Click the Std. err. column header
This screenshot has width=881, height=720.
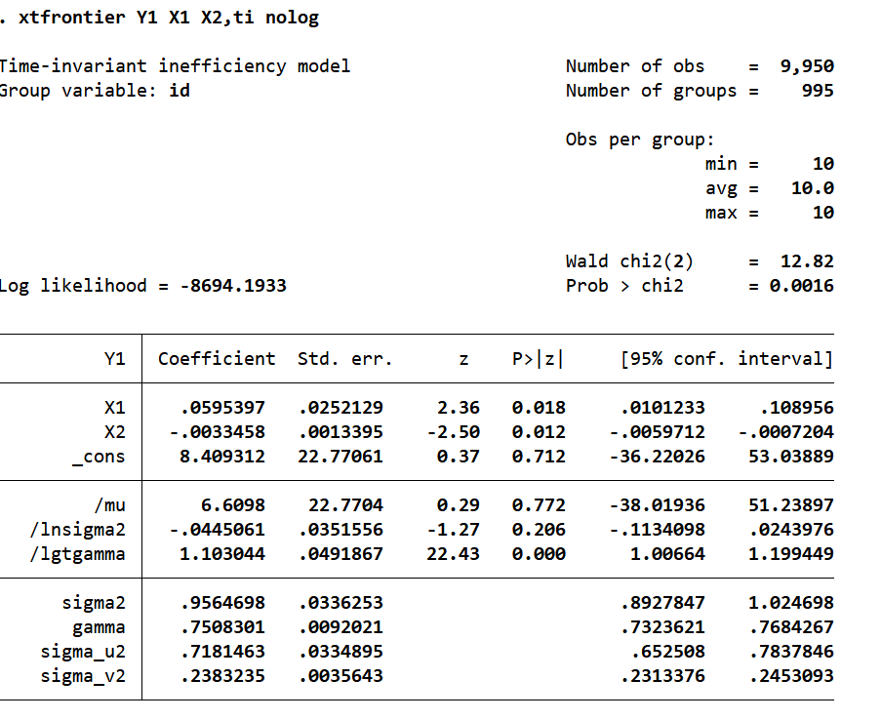point(344,359)
